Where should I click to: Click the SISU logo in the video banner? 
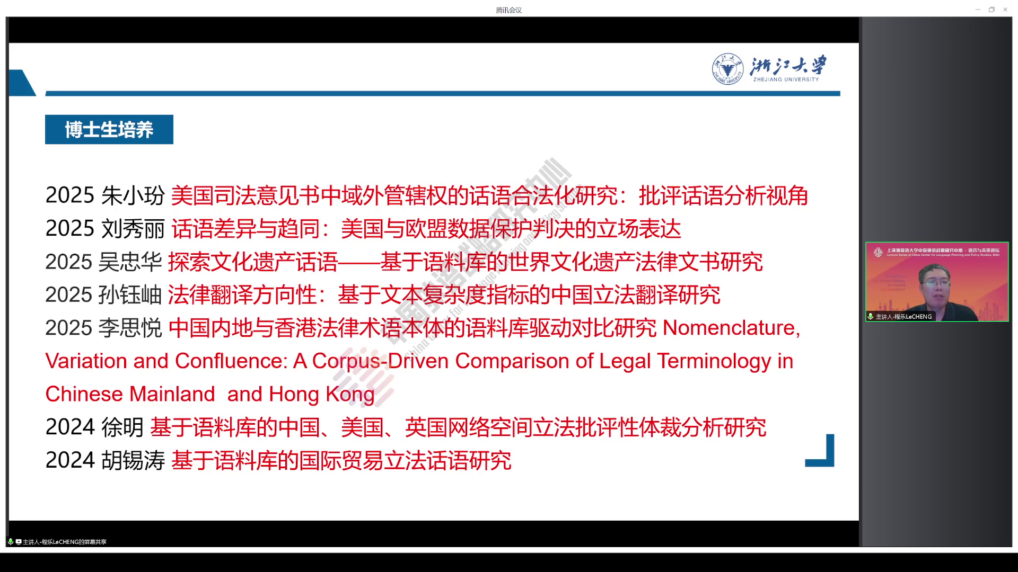click(878, 252)
